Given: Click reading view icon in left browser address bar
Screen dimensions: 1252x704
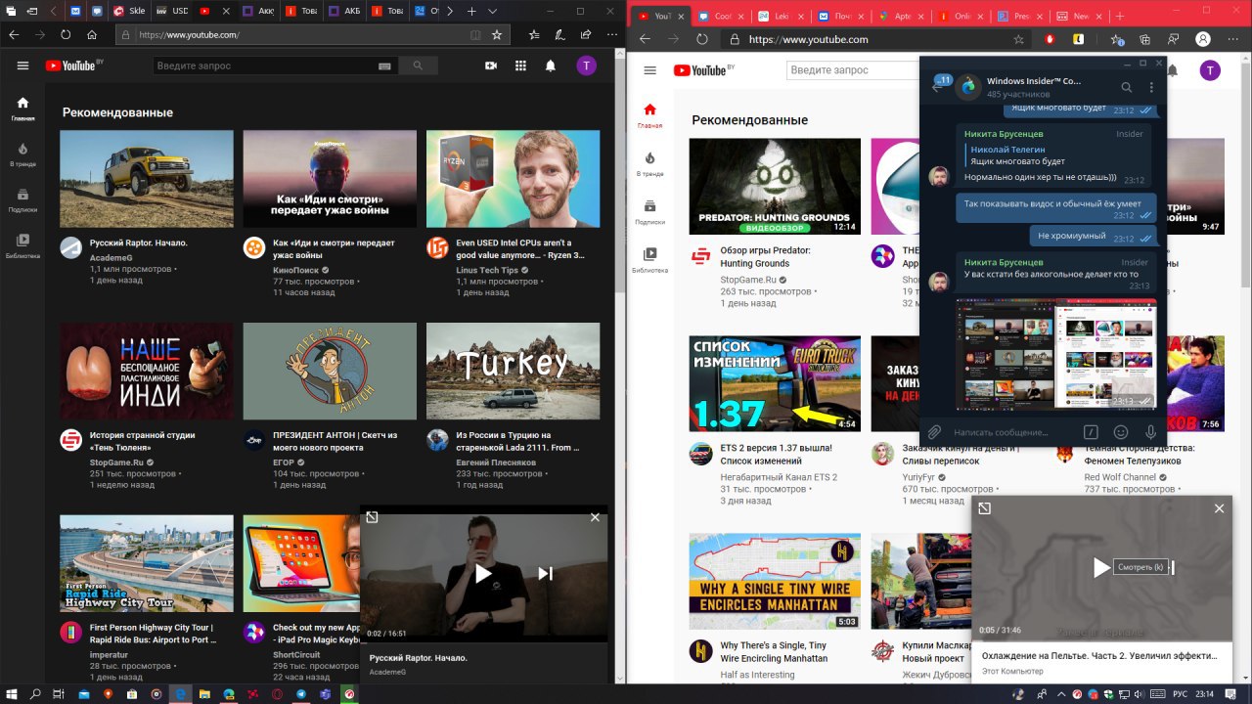Looking at the screenshot, I should pos(475,34).
